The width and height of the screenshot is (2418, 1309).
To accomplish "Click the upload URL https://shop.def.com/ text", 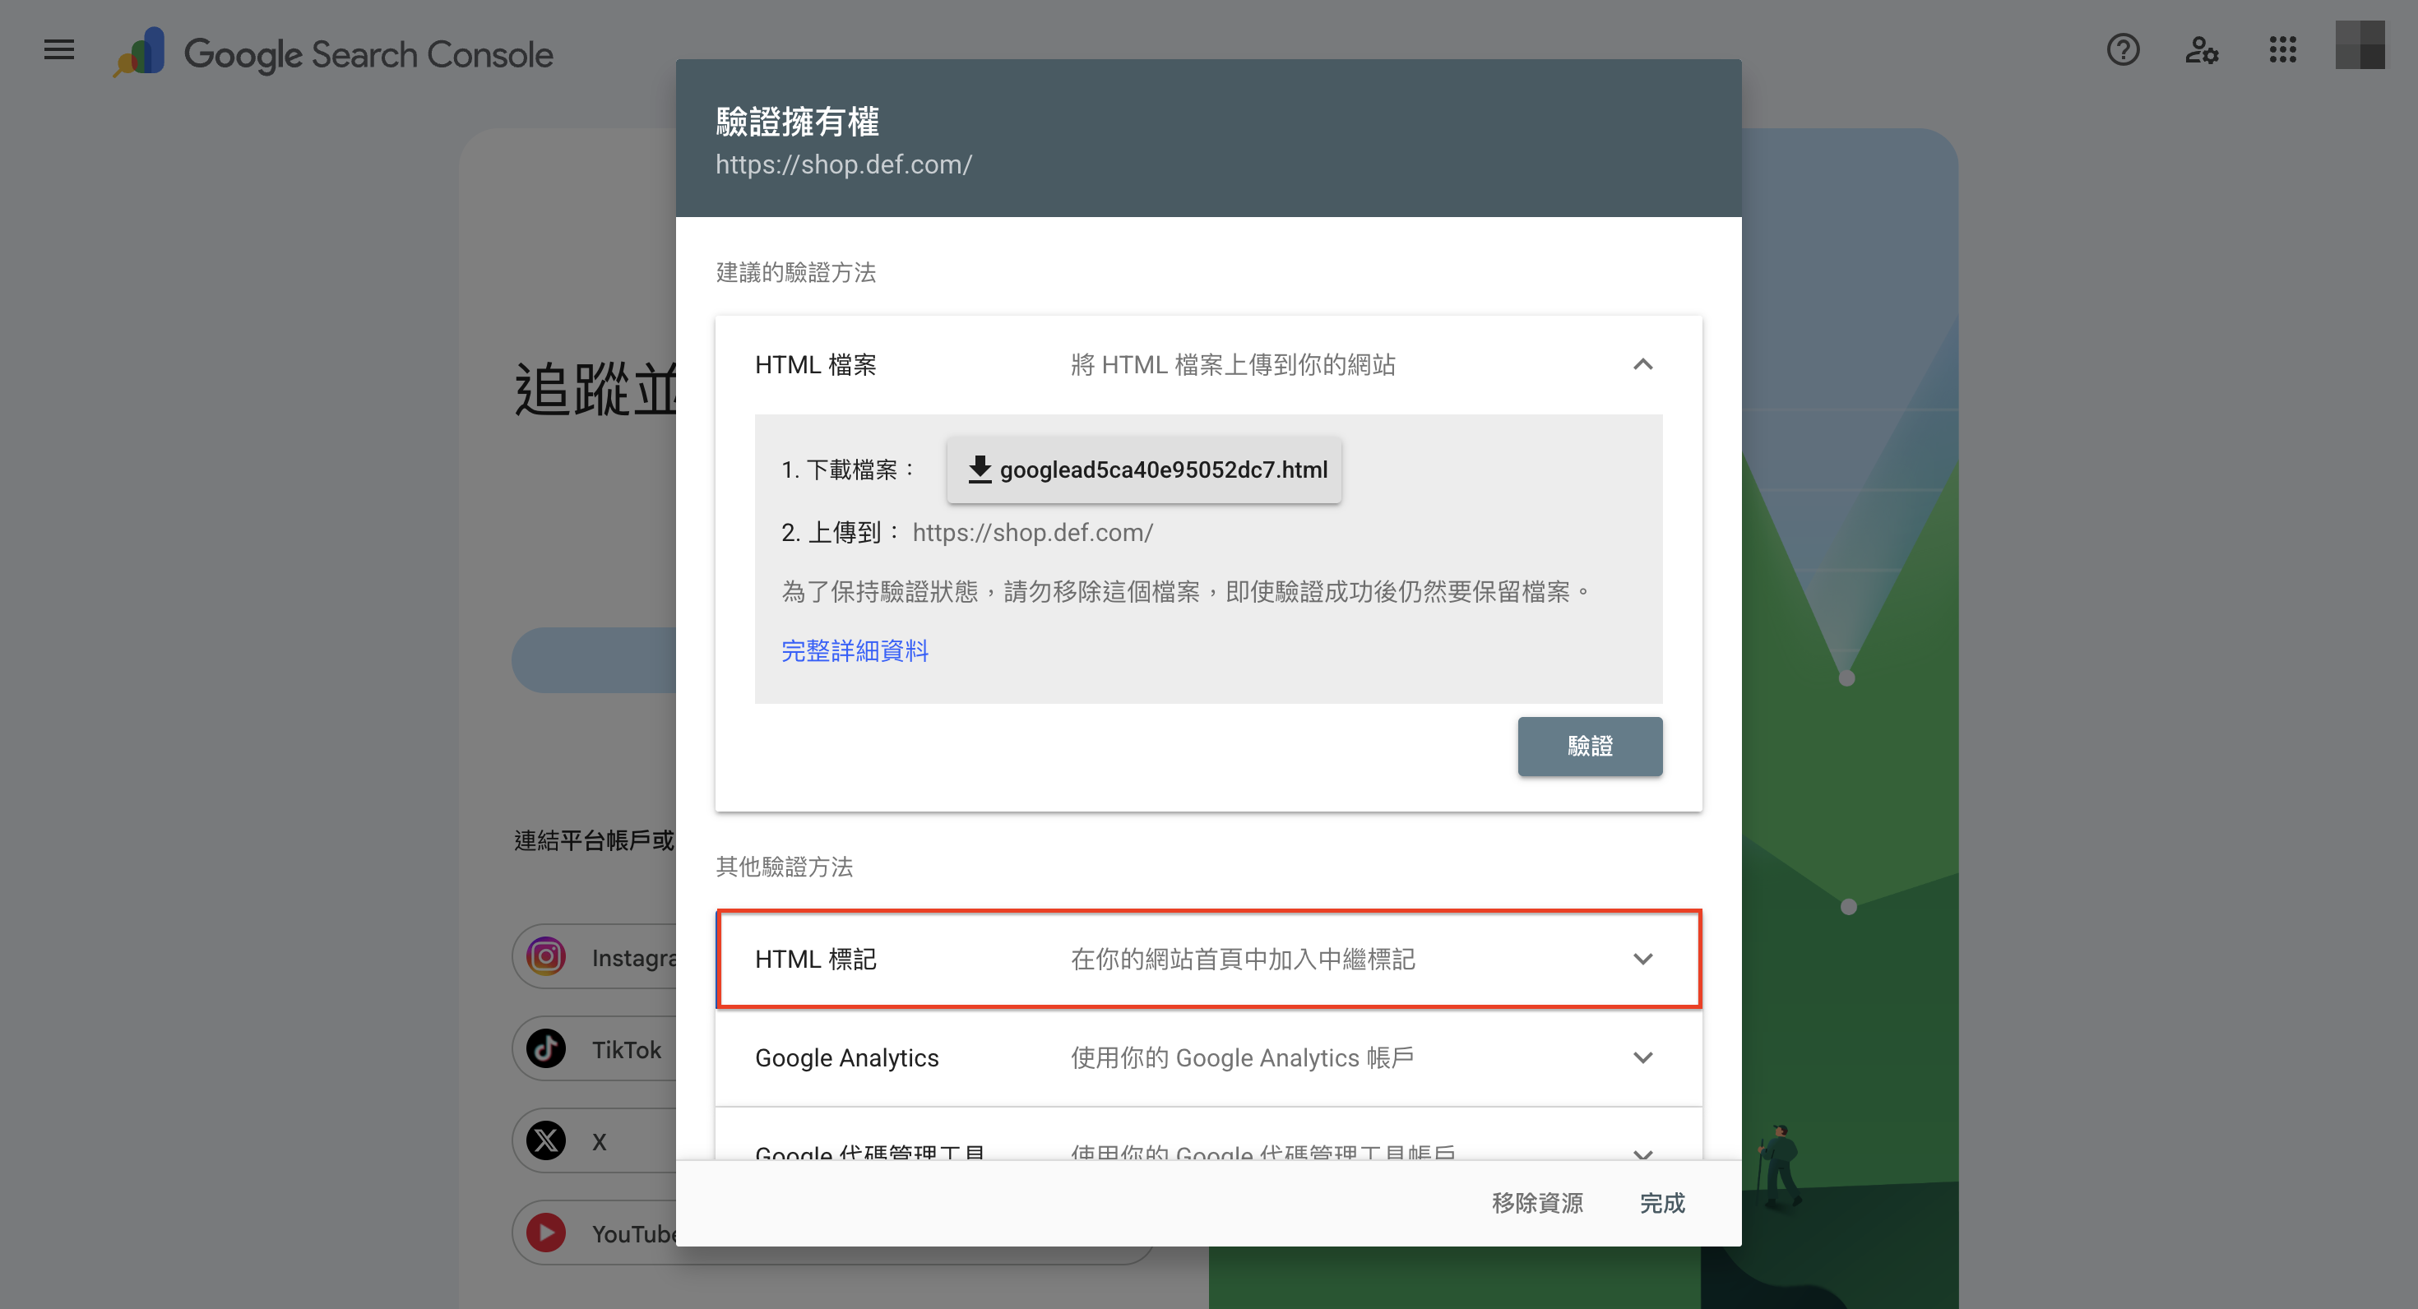I will point(1032,532).
